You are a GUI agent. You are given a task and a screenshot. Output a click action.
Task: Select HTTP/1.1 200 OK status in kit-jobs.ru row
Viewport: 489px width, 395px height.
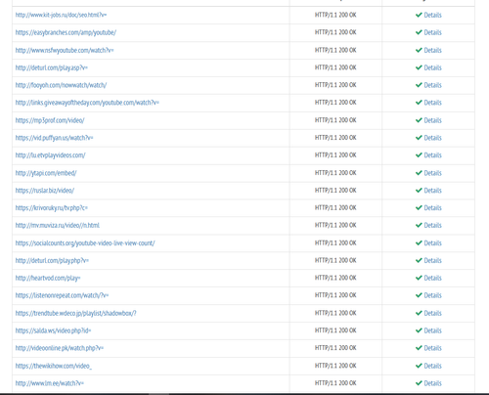click(x=335, y=15)
